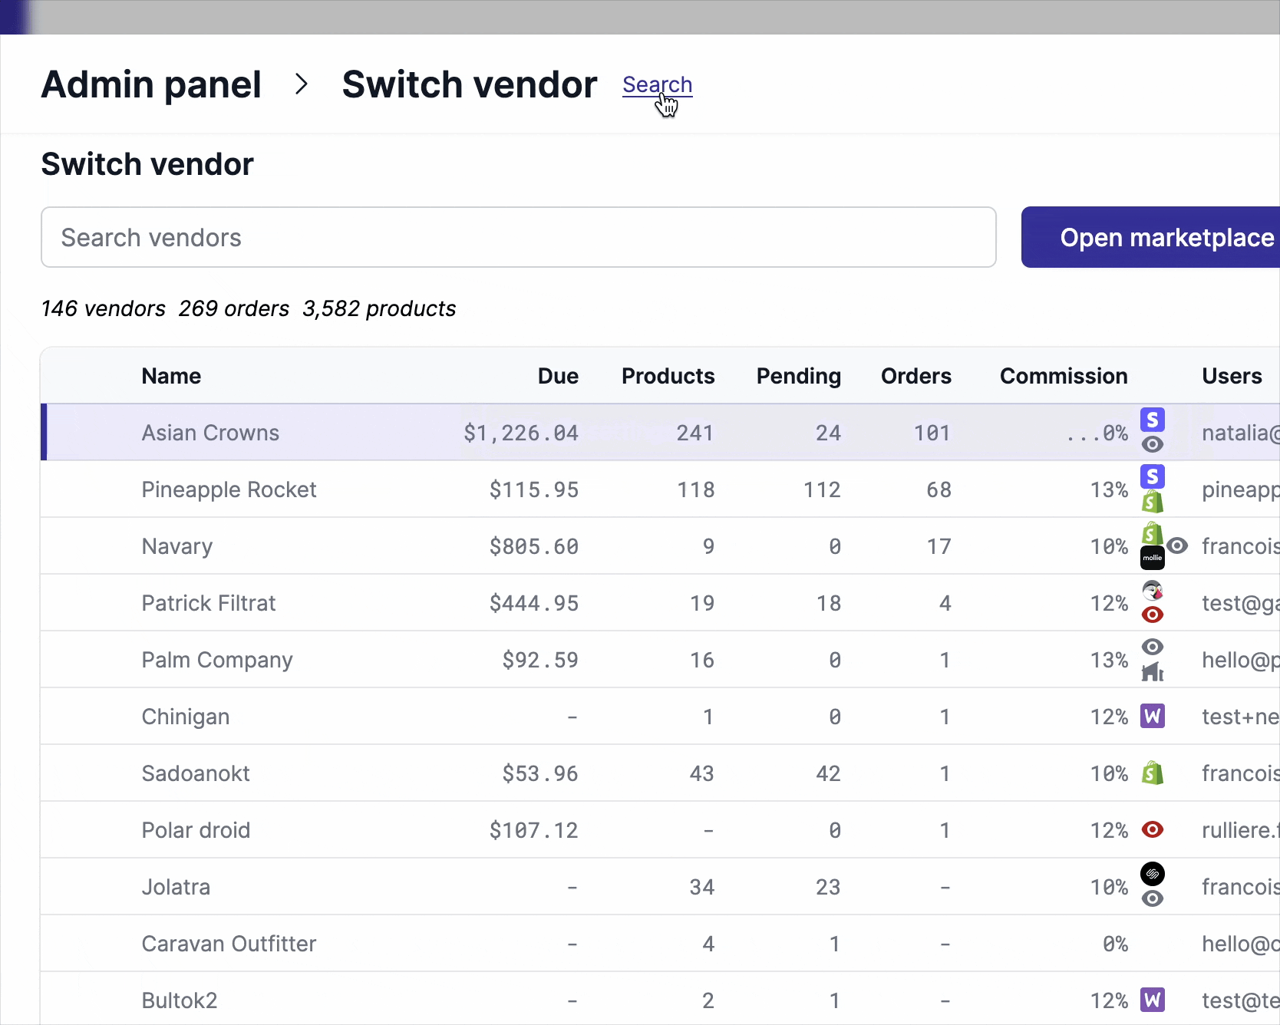Toggle the red eye icon on Polar droid row
Viewport: 1280px width, 1025px height.
1153,829
